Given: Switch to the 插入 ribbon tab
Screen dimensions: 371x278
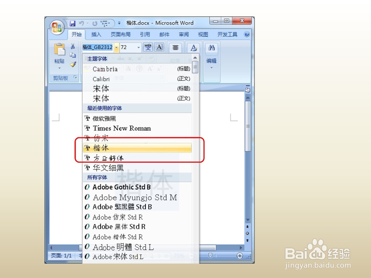Looking at the screenshot, I should [96, 34].
